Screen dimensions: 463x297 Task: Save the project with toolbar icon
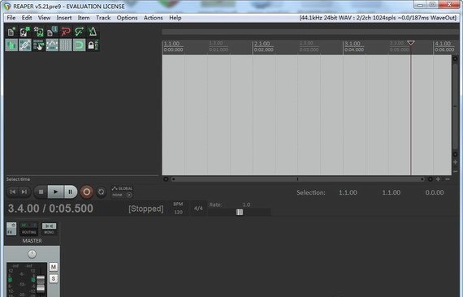click(38, 32)
